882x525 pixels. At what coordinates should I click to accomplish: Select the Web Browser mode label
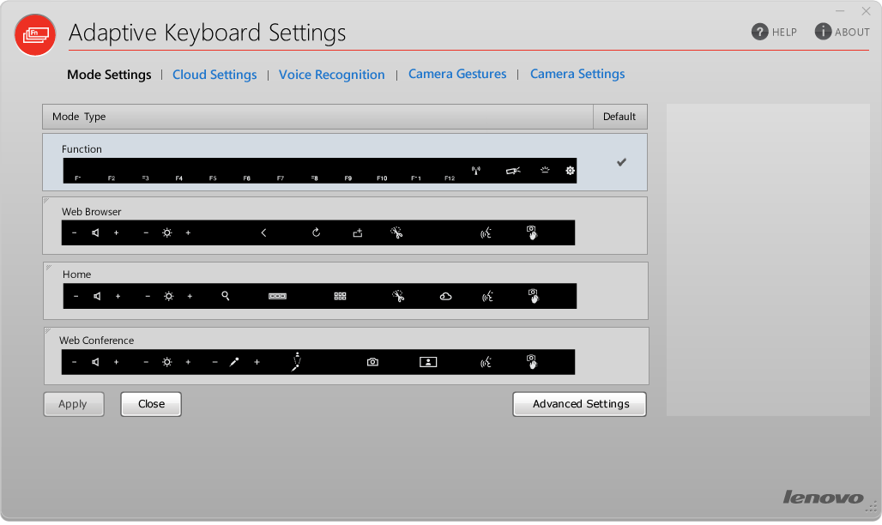coord(92,212)
